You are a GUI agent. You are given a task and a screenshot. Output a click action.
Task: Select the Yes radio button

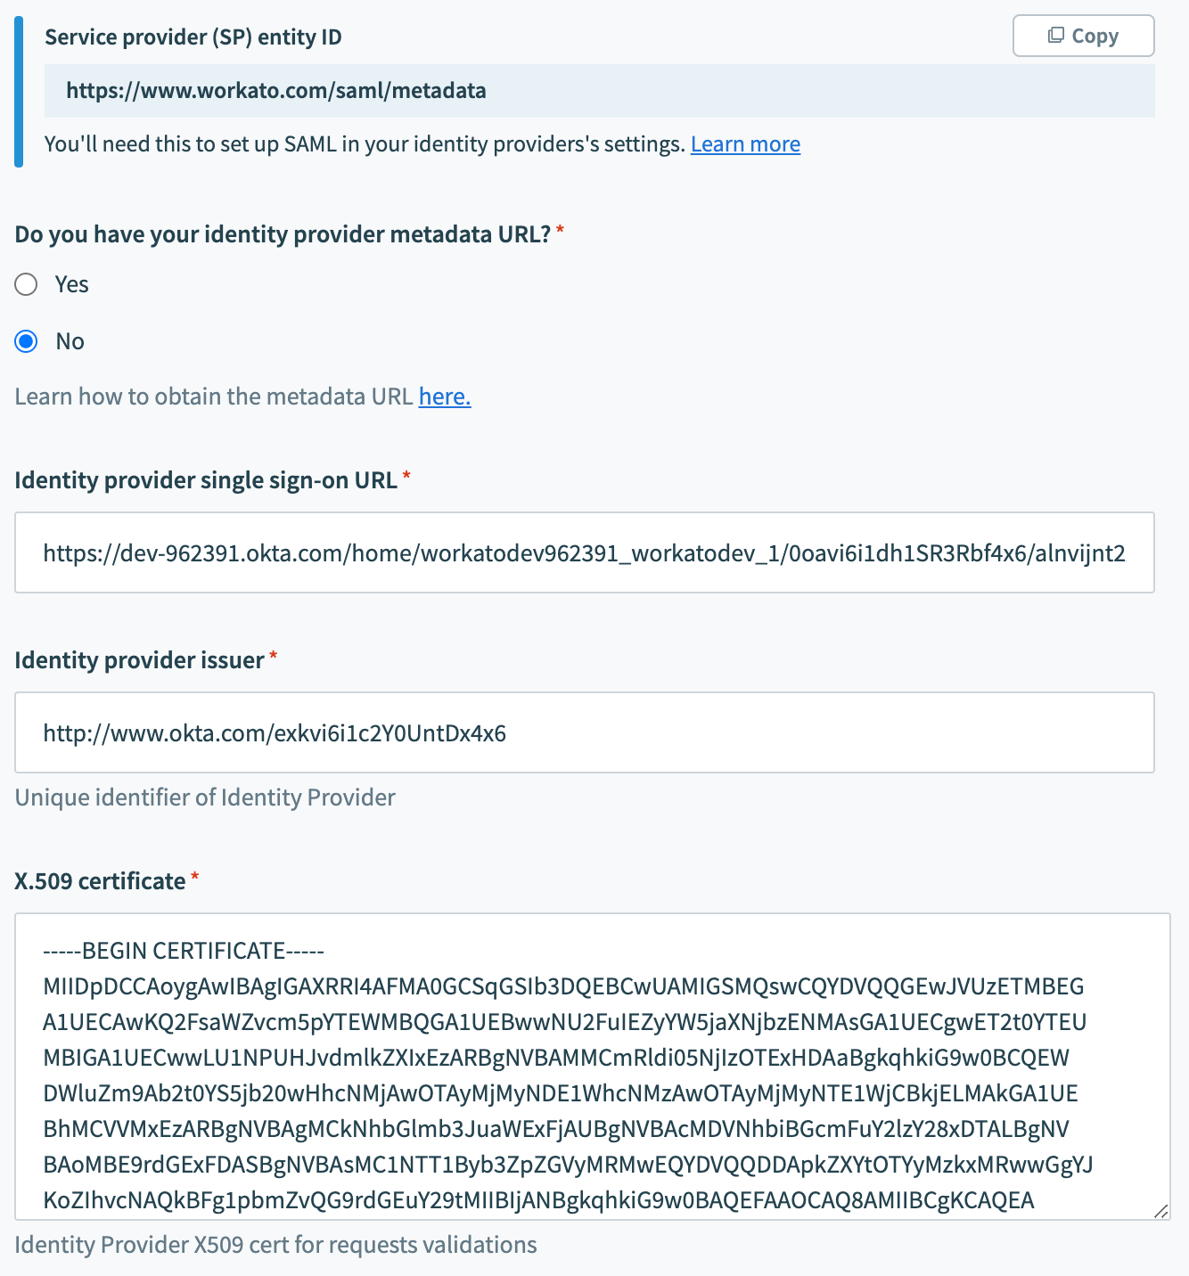point(27,284)
